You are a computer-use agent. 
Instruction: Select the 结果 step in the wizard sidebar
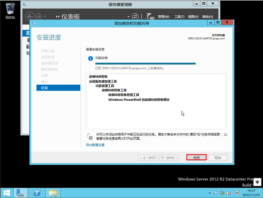(58, 88)
